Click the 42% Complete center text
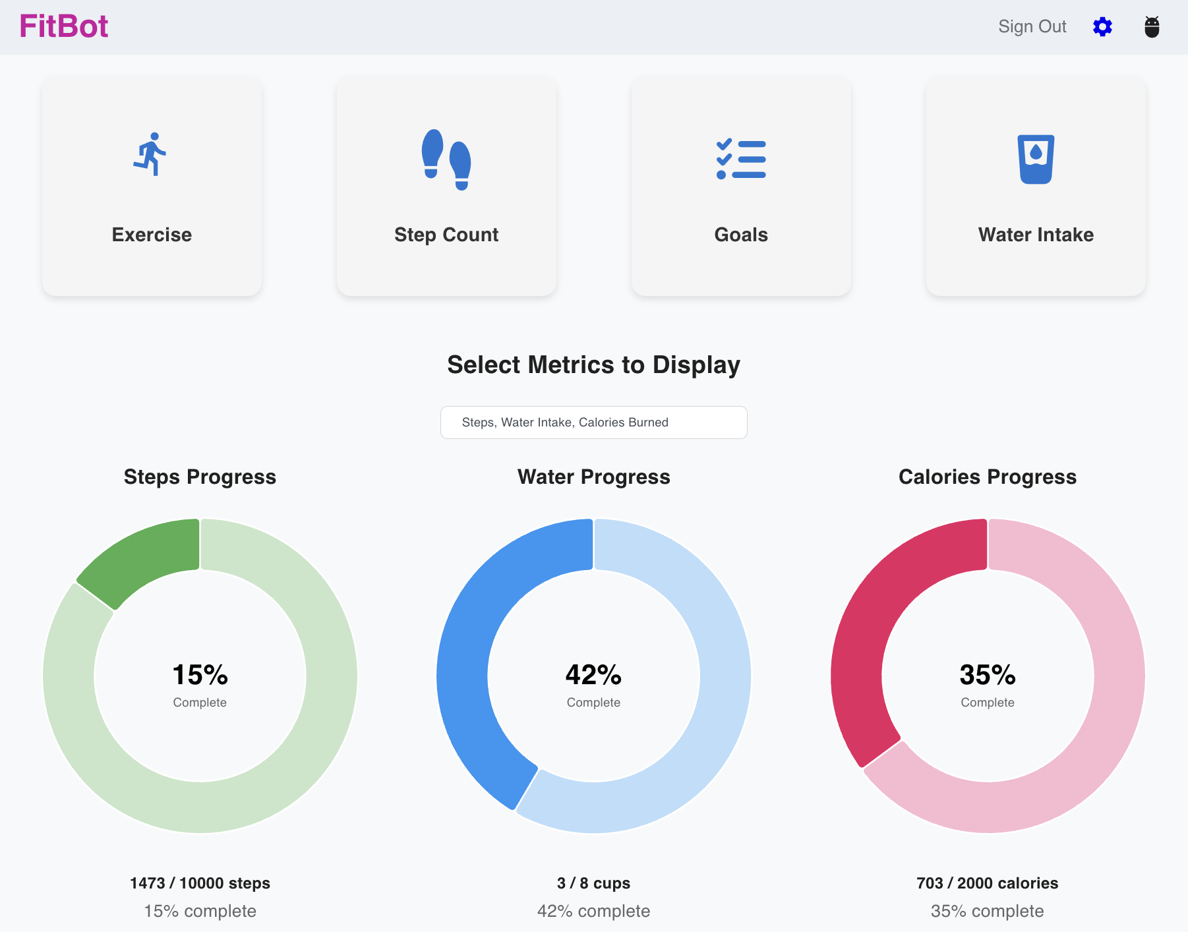The height and width of the screenshot is (932, 1188). 593,684
